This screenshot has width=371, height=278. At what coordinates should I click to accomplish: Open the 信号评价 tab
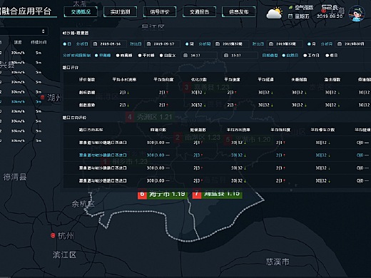160,11
